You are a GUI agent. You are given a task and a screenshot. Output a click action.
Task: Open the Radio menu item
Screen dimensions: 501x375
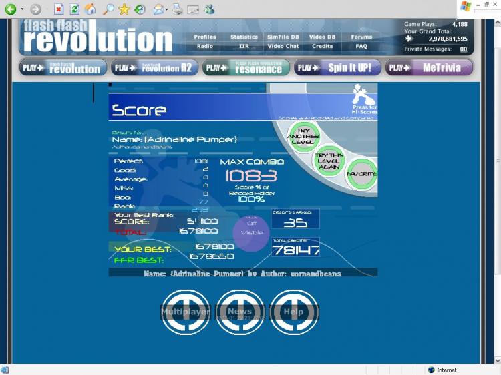click(x=205, y=46)
